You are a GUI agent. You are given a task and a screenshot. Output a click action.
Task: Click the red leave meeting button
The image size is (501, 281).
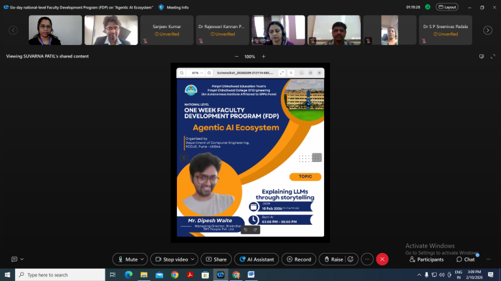[x=382, y=259]
